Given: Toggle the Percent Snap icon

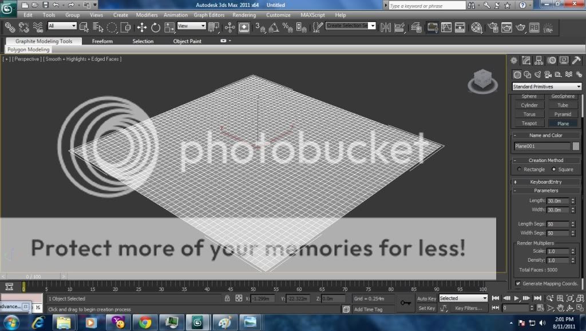Looking at the screenshot, I should point(287,27).
